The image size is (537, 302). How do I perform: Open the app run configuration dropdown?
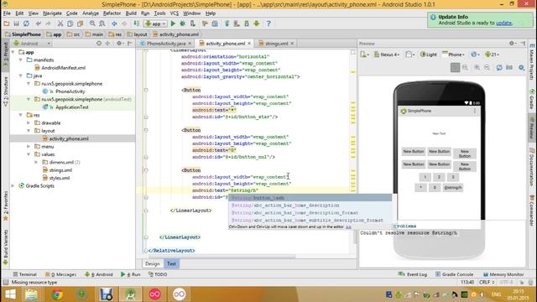(155, 23)
